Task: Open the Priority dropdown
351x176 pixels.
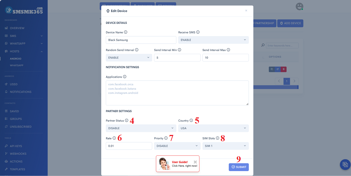Action: 177,146
